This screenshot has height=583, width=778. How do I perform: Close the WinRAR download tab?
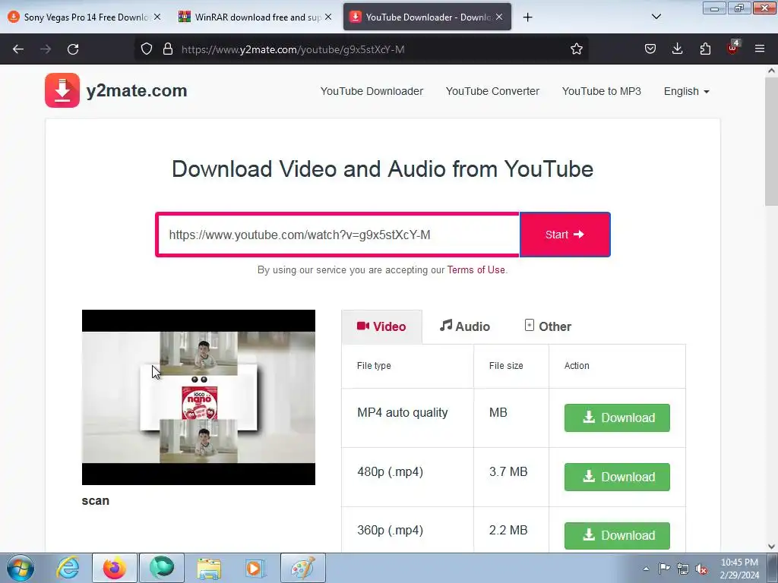328,17
